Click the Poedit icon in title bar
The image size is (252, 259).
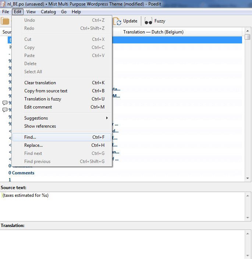pos(3,3)
